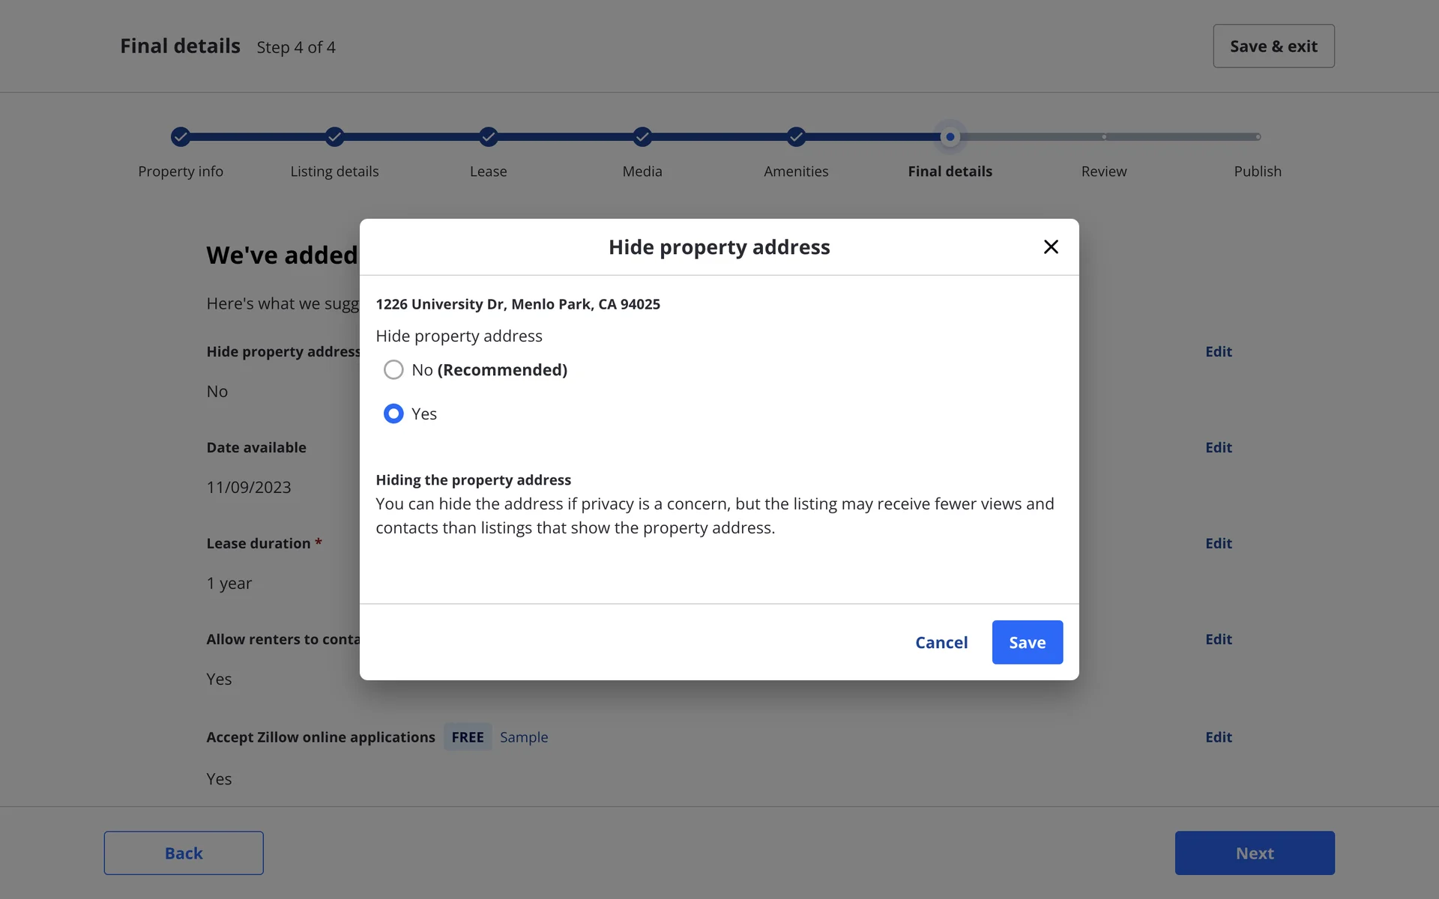This screenshot has width=1439, height=899.
Task: Open the Sample application link
Action: point(524,737)
